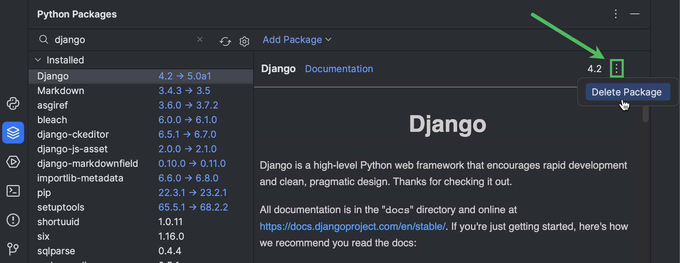Image resolution: width=680 pixels, height=263 pixels.
Task: Open the Django Documentation link
Action: point(339,69)
